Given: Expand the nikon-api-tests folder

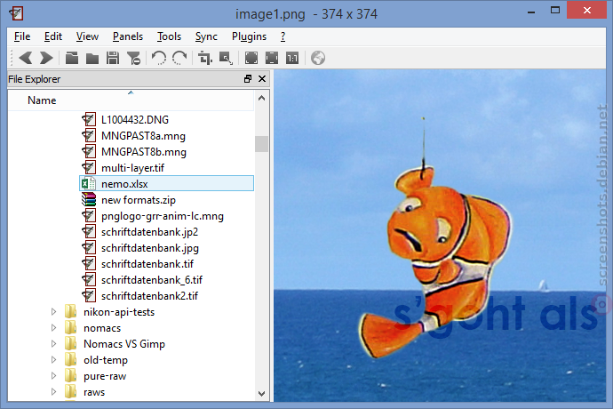Looking at the screenshot, I should tap(53, 311).
